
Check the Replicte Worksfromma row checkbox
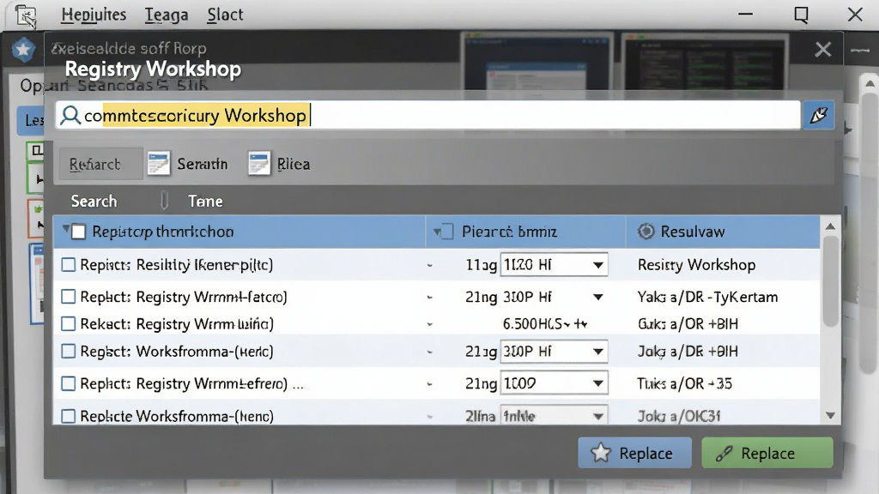pos(69,416)
